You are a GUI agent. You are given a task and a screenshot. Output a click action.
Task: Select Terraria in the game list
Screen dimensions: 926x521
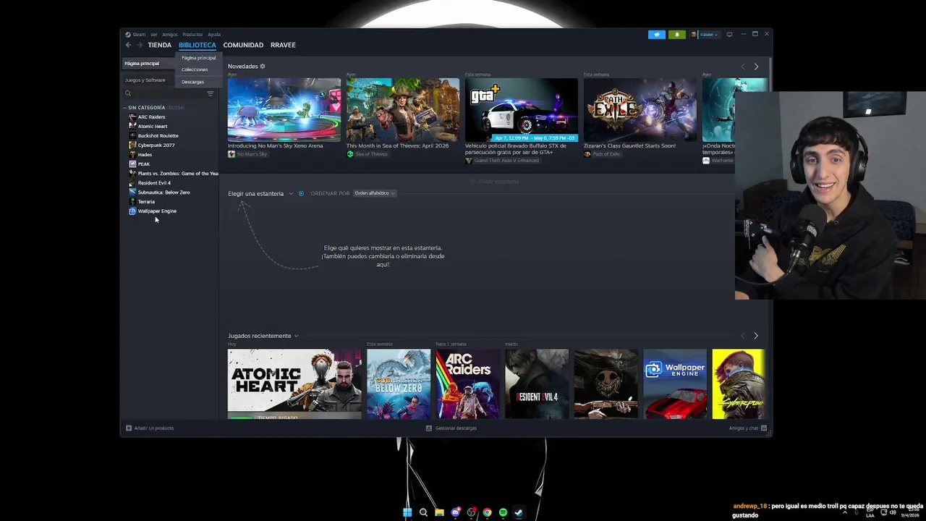pos(146,201)
